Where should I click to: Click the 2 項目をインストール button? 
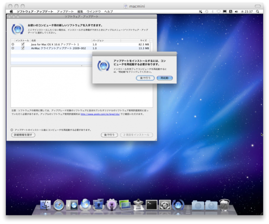[137, 135]
